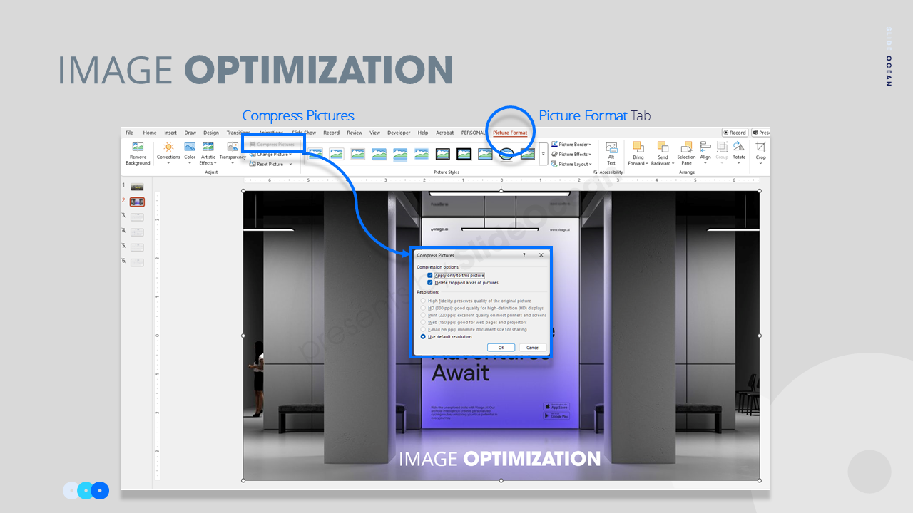The height and width of the screenshot is (513, 913).
Task: Open the Picture Effects dropdown arrow
Action: coord(591,155)
